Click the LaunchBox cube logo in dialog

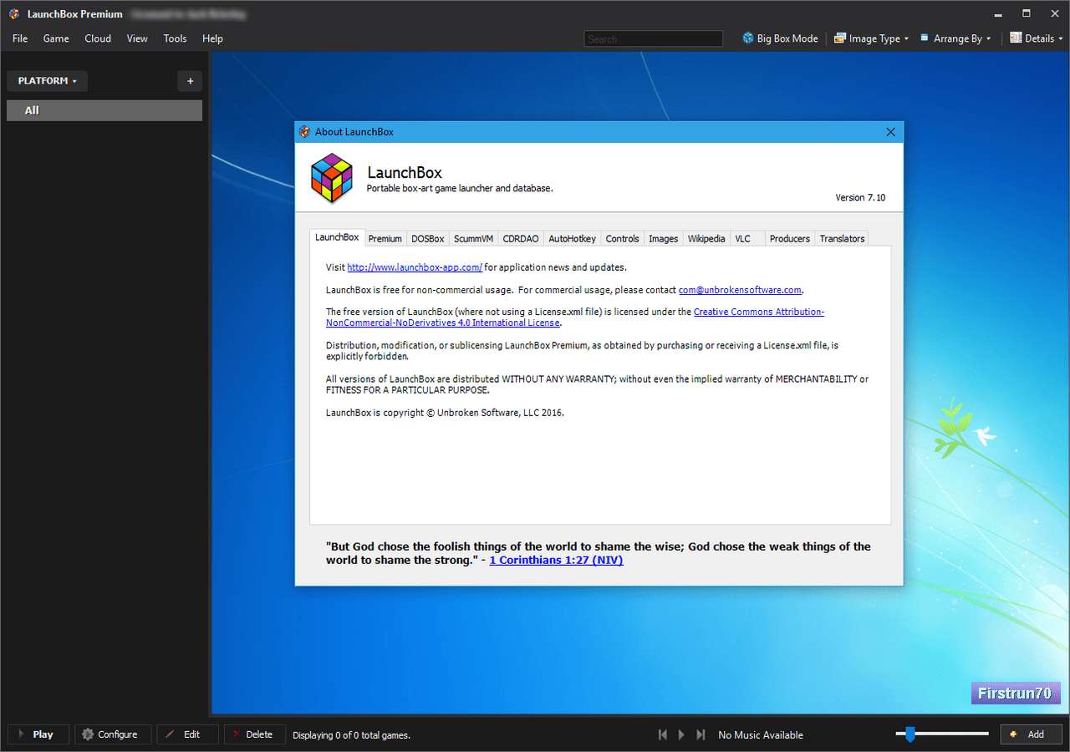point(332,179)
